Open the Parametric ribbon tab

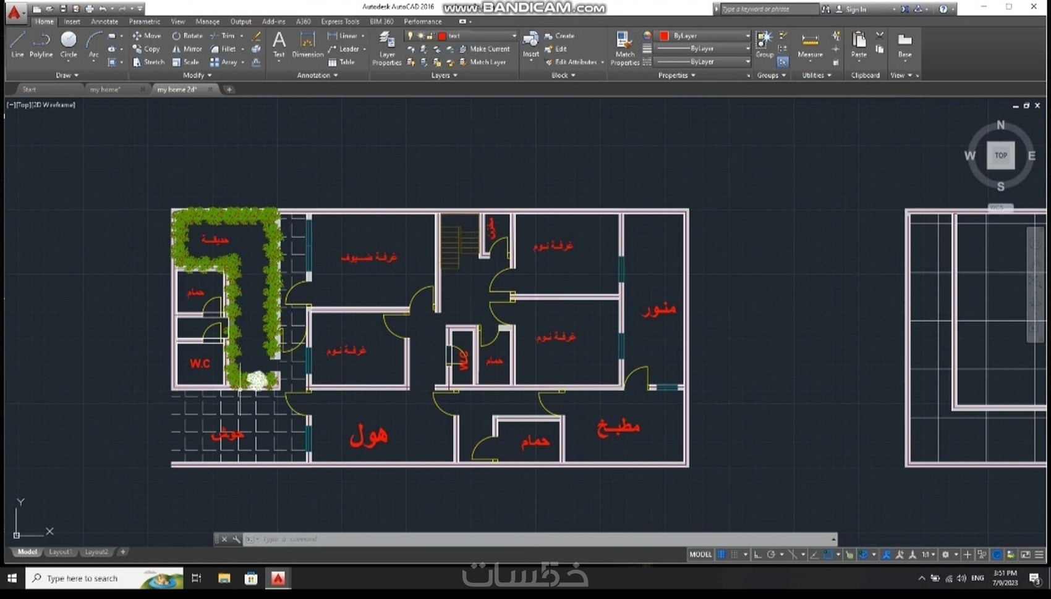click(144, 22)
